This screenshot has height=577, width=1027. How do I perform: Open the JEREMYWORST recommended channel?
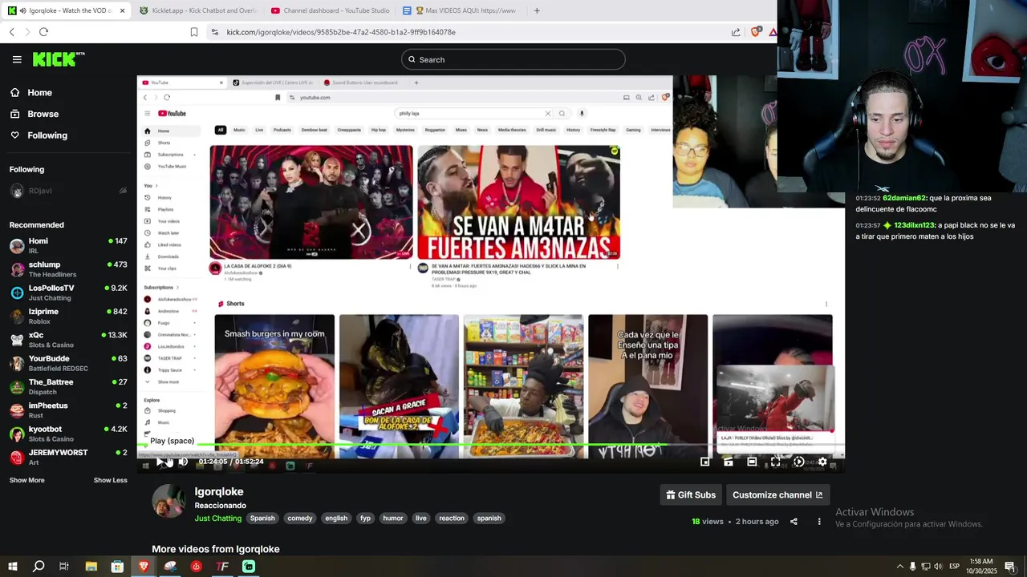coord(68,457)
